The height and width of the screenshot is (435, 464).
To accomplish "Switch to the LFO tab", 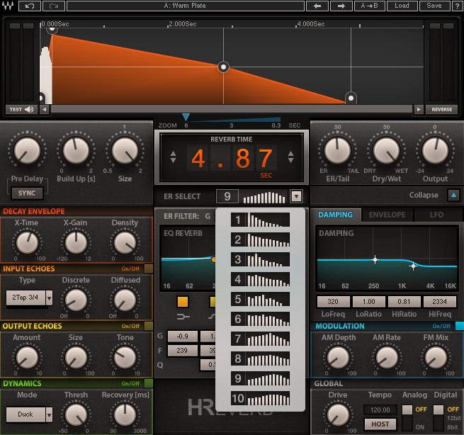I will coord(437,215).
